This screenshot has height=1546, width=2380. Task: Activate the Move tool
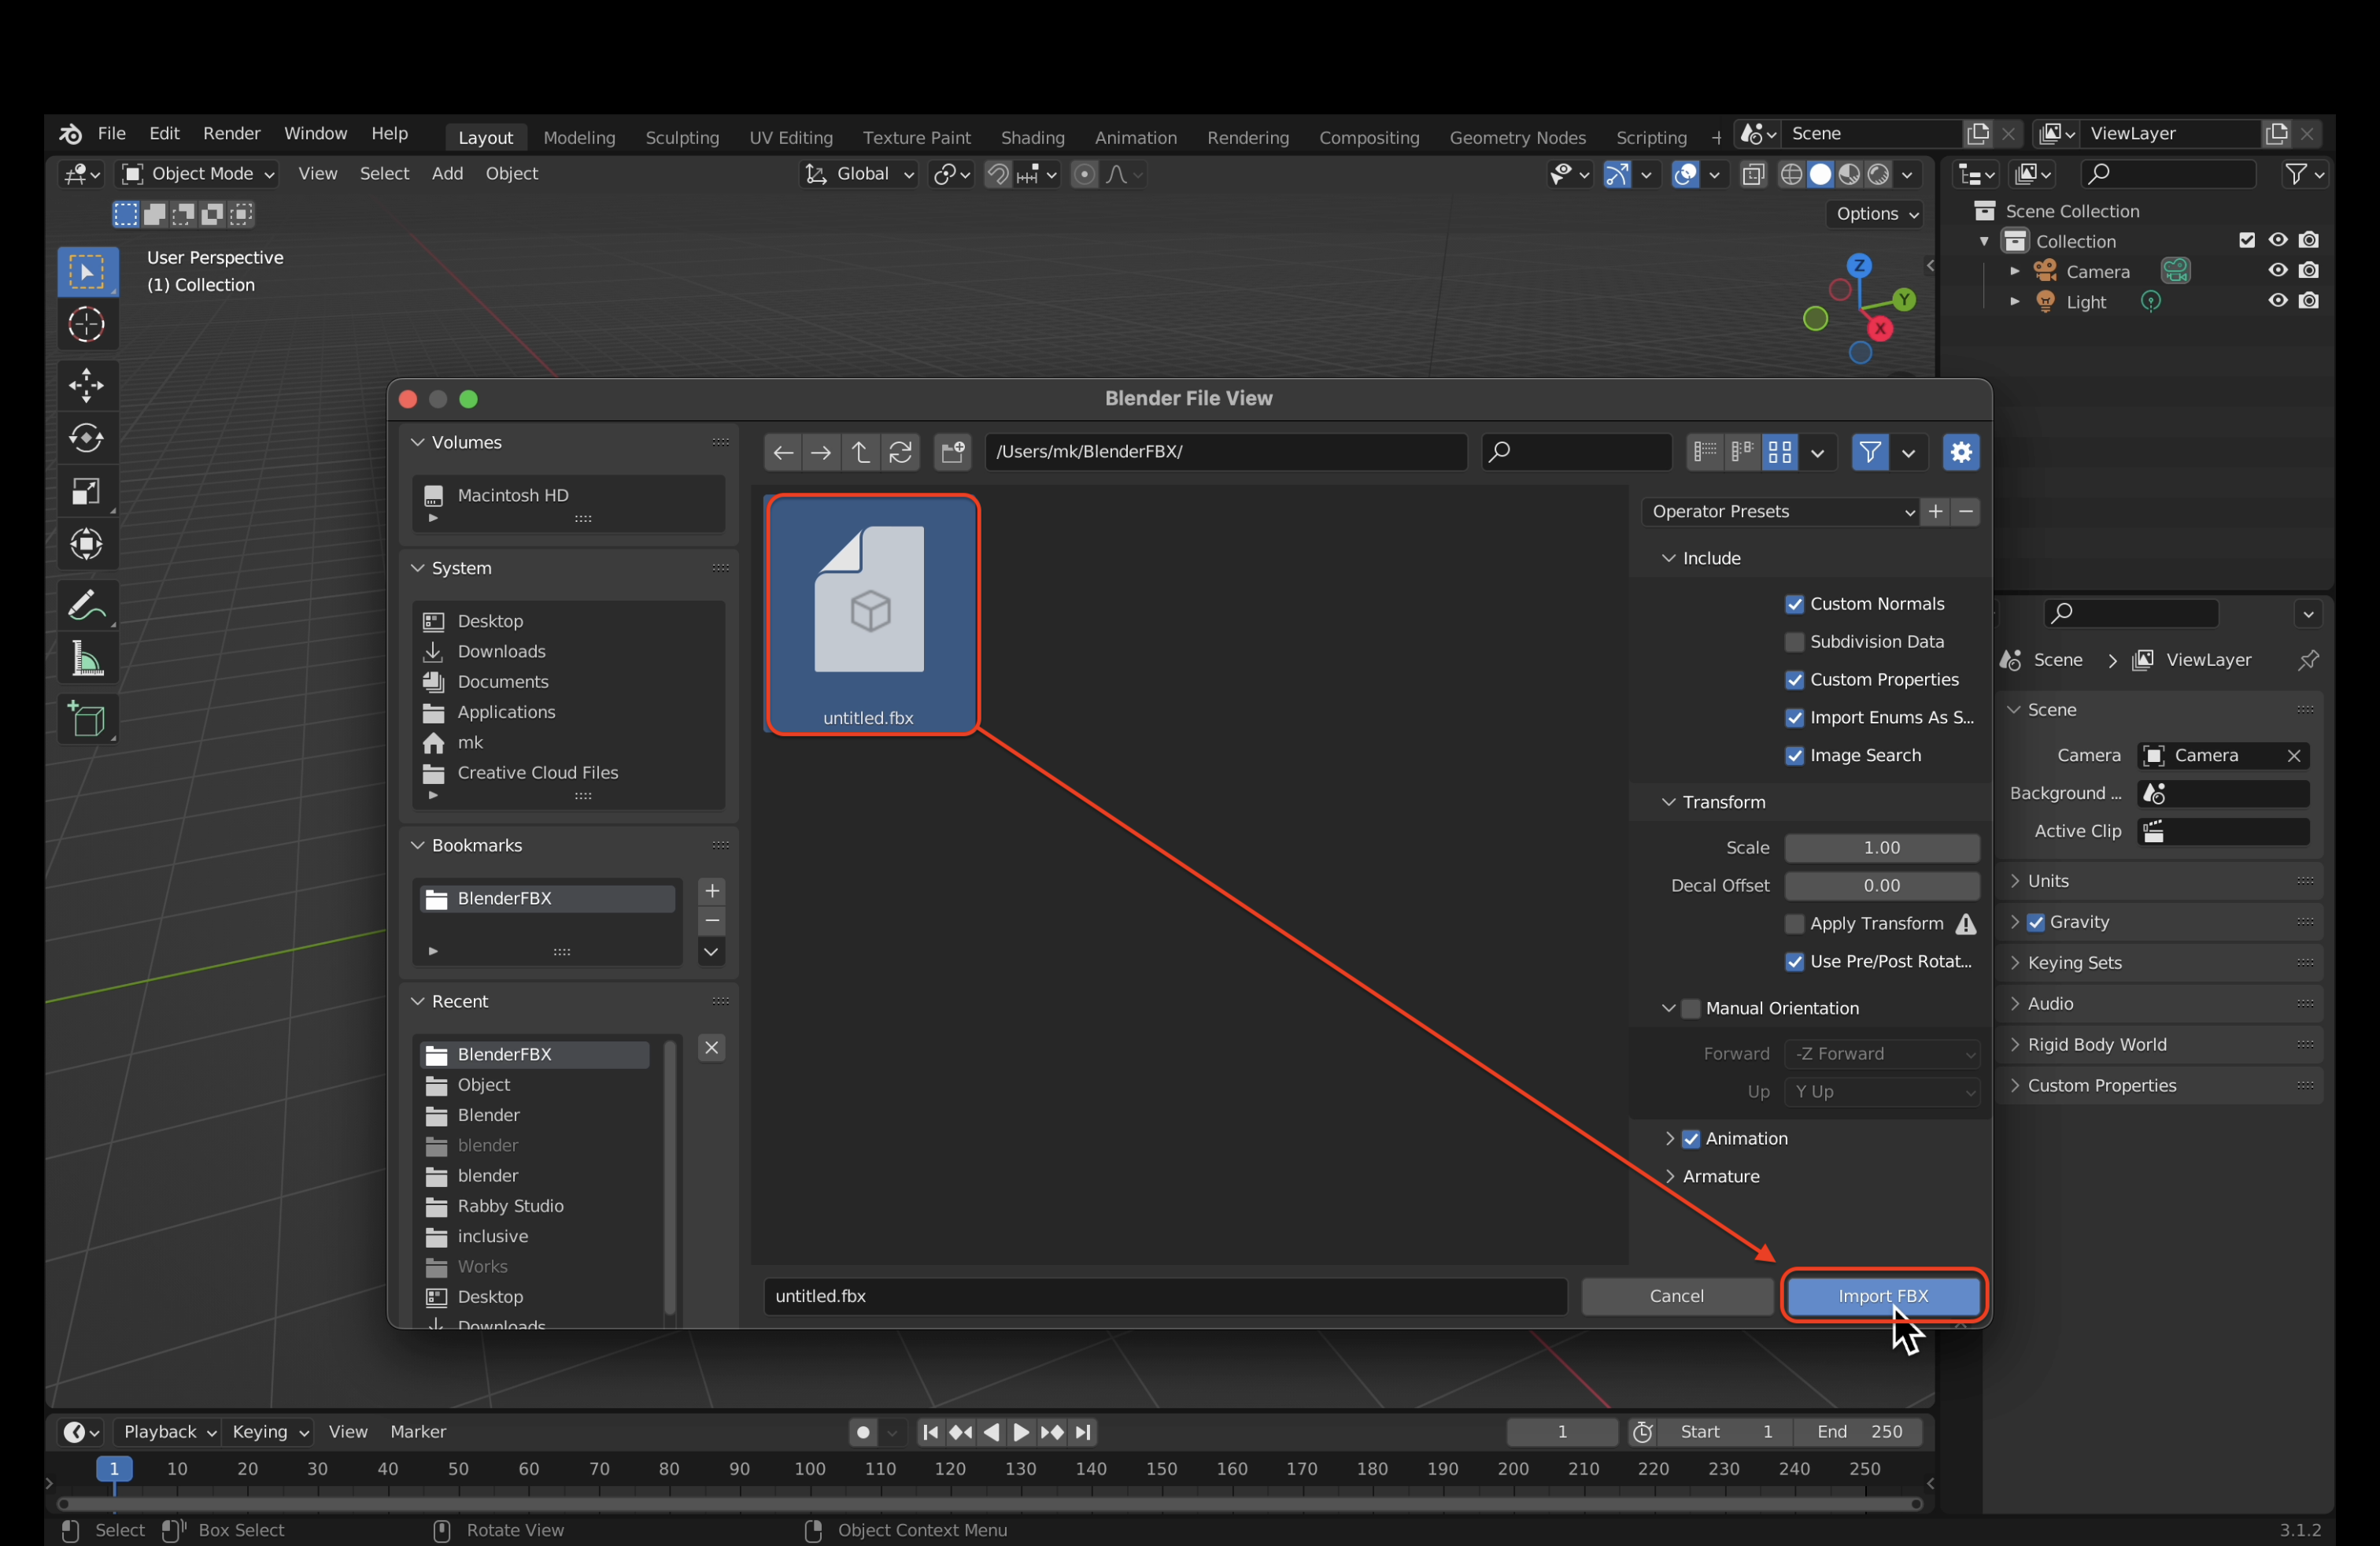click(x=87, y=385)
